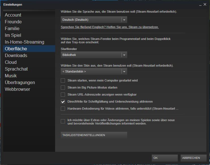Follow the help translate Steam link
The height and width of the screenshot is (165, 210).
click(110, 27)
